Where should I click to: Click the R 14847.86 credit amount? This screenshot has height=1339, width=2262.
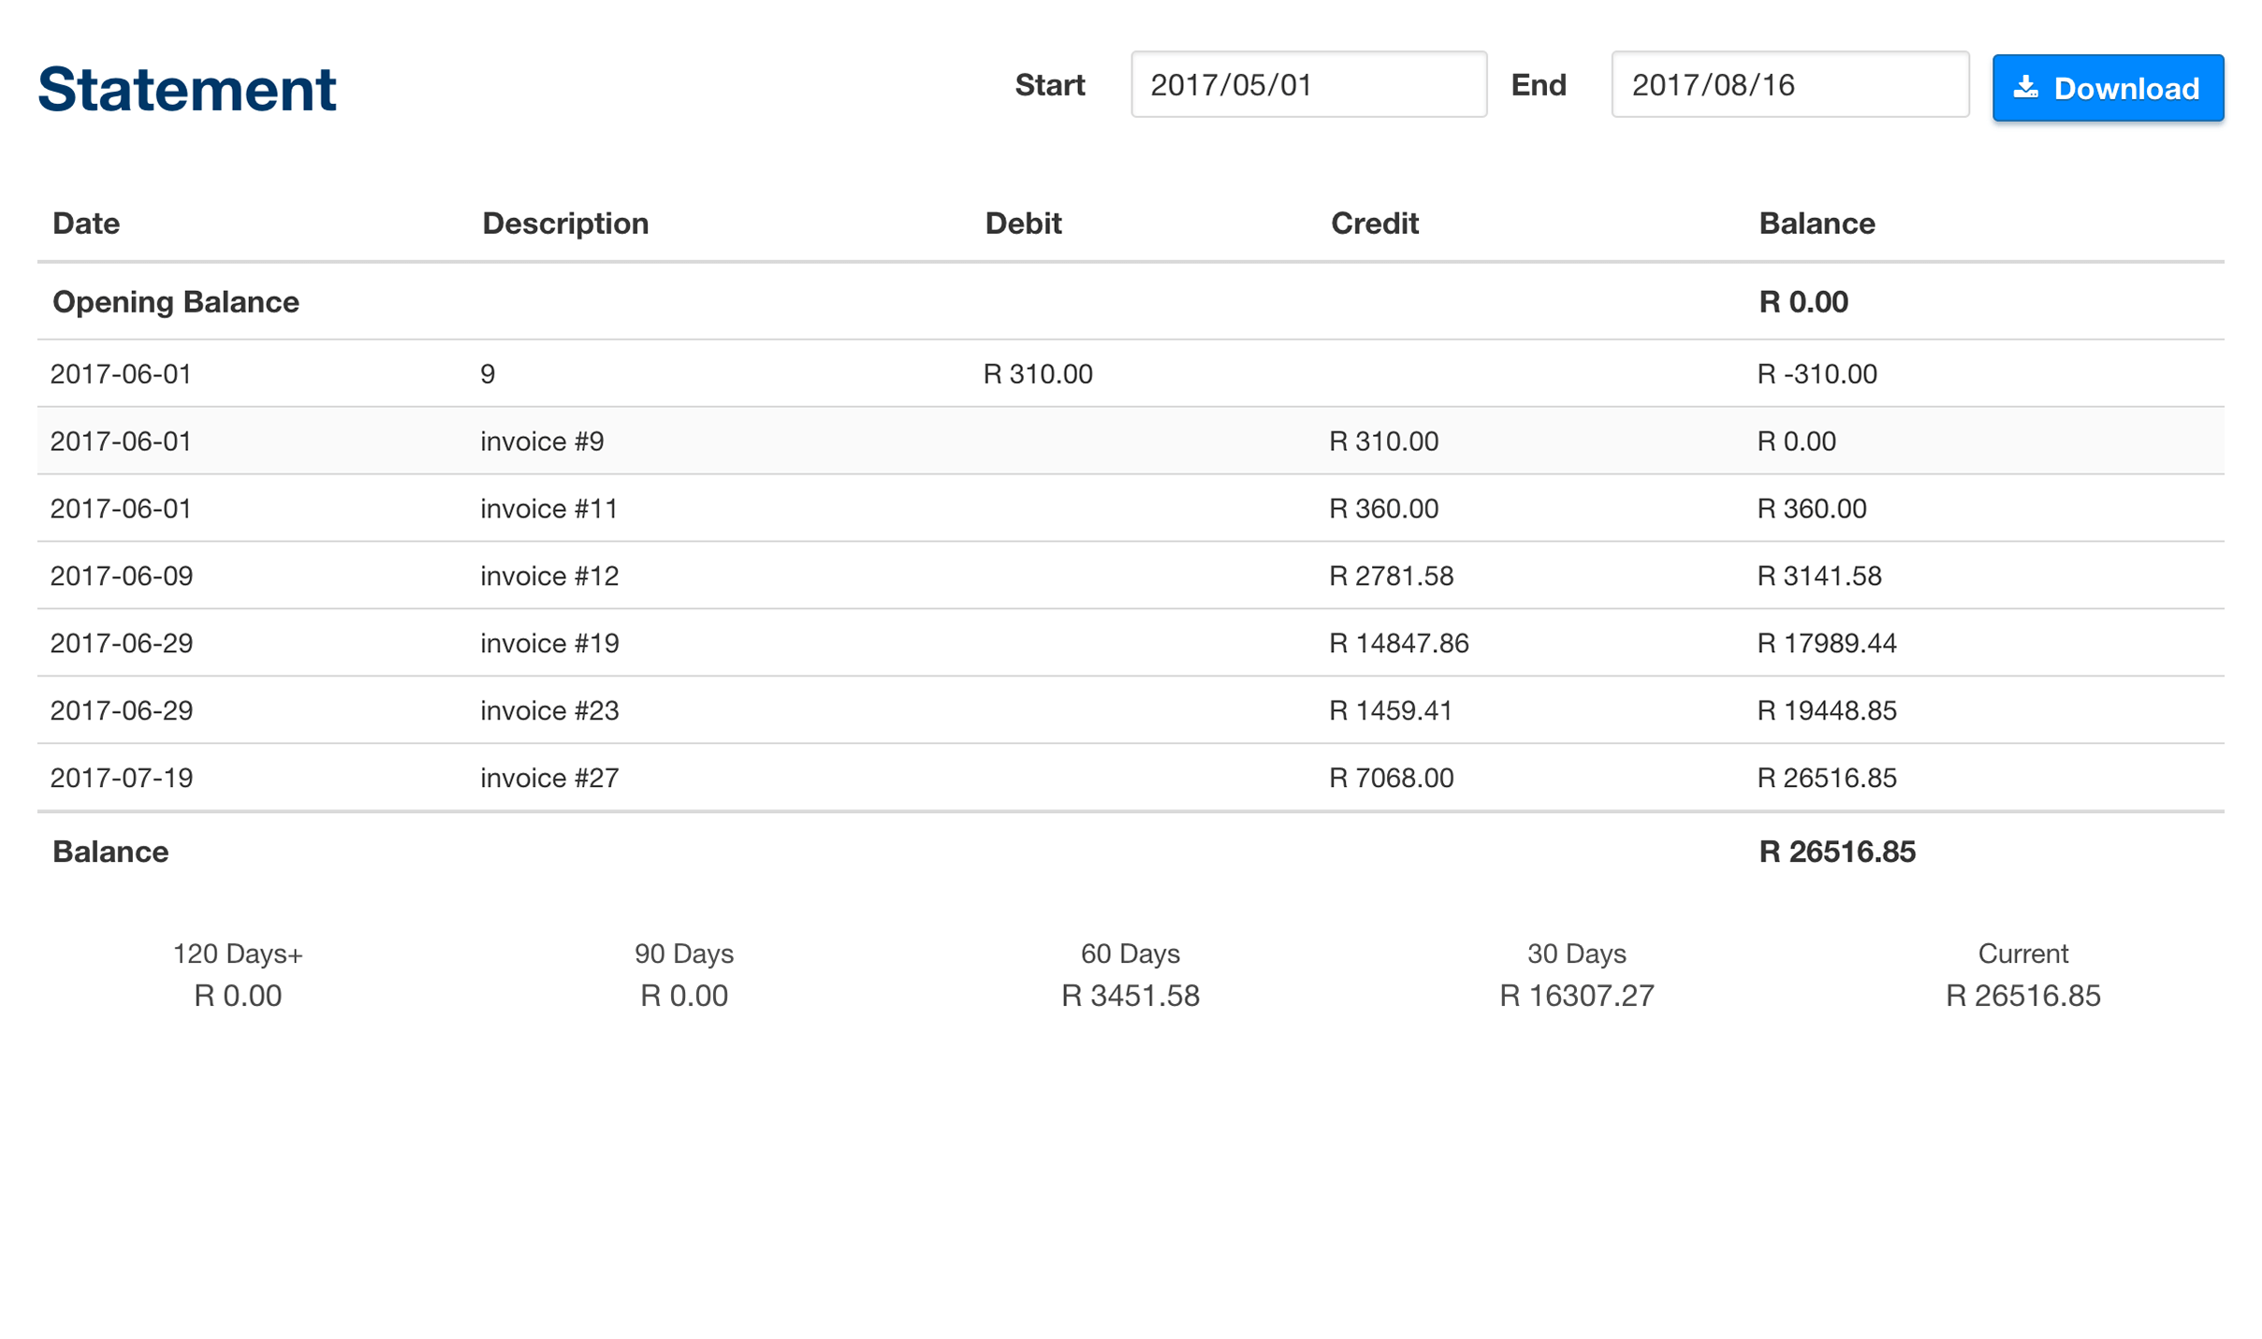tap(1399, 644)
